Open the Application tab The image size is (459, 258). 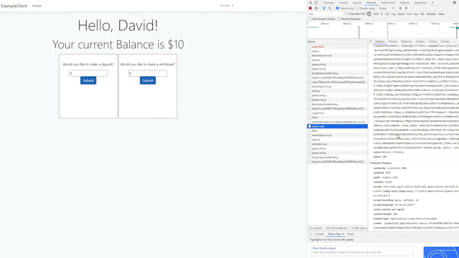point(421,3)
